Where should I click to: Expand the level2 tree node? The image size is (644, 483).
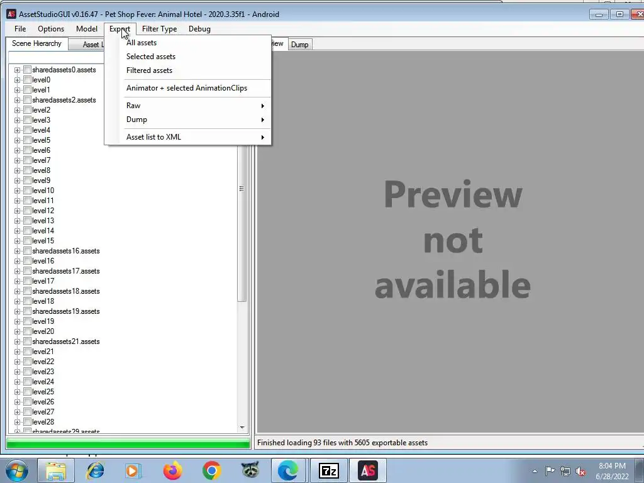click(17, 110)
